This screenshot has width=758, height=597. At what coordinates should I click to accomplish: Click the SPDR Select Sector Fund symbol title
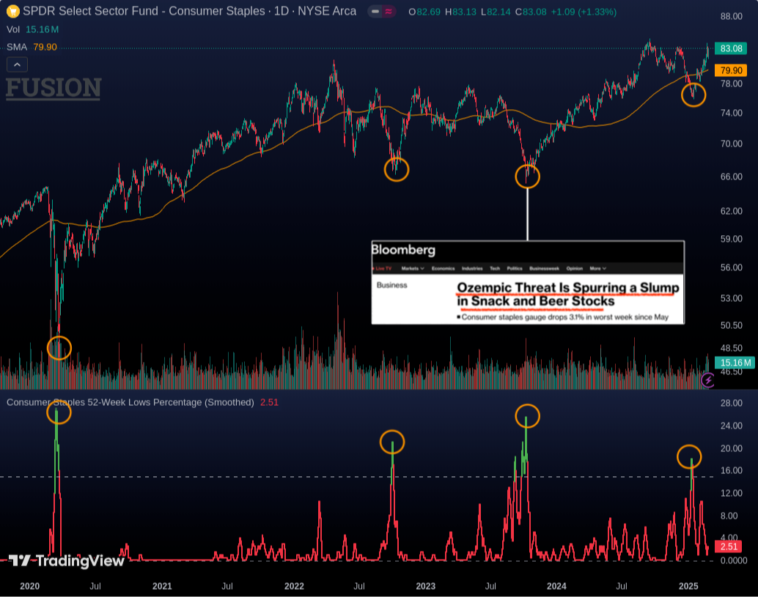click(189, 11)
